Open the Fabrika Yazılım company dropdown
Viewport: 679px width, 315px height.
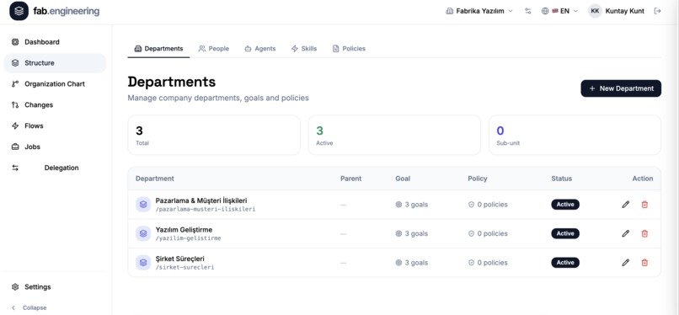[x=479, y=11]
